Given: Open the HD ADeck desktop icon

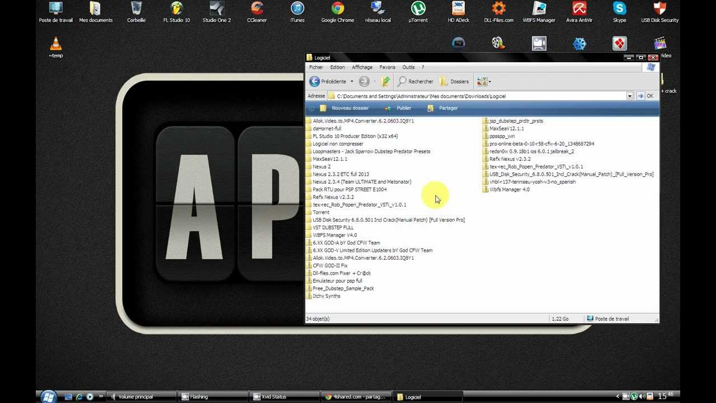Looking at the screenshot, I should tap(458, 12).
